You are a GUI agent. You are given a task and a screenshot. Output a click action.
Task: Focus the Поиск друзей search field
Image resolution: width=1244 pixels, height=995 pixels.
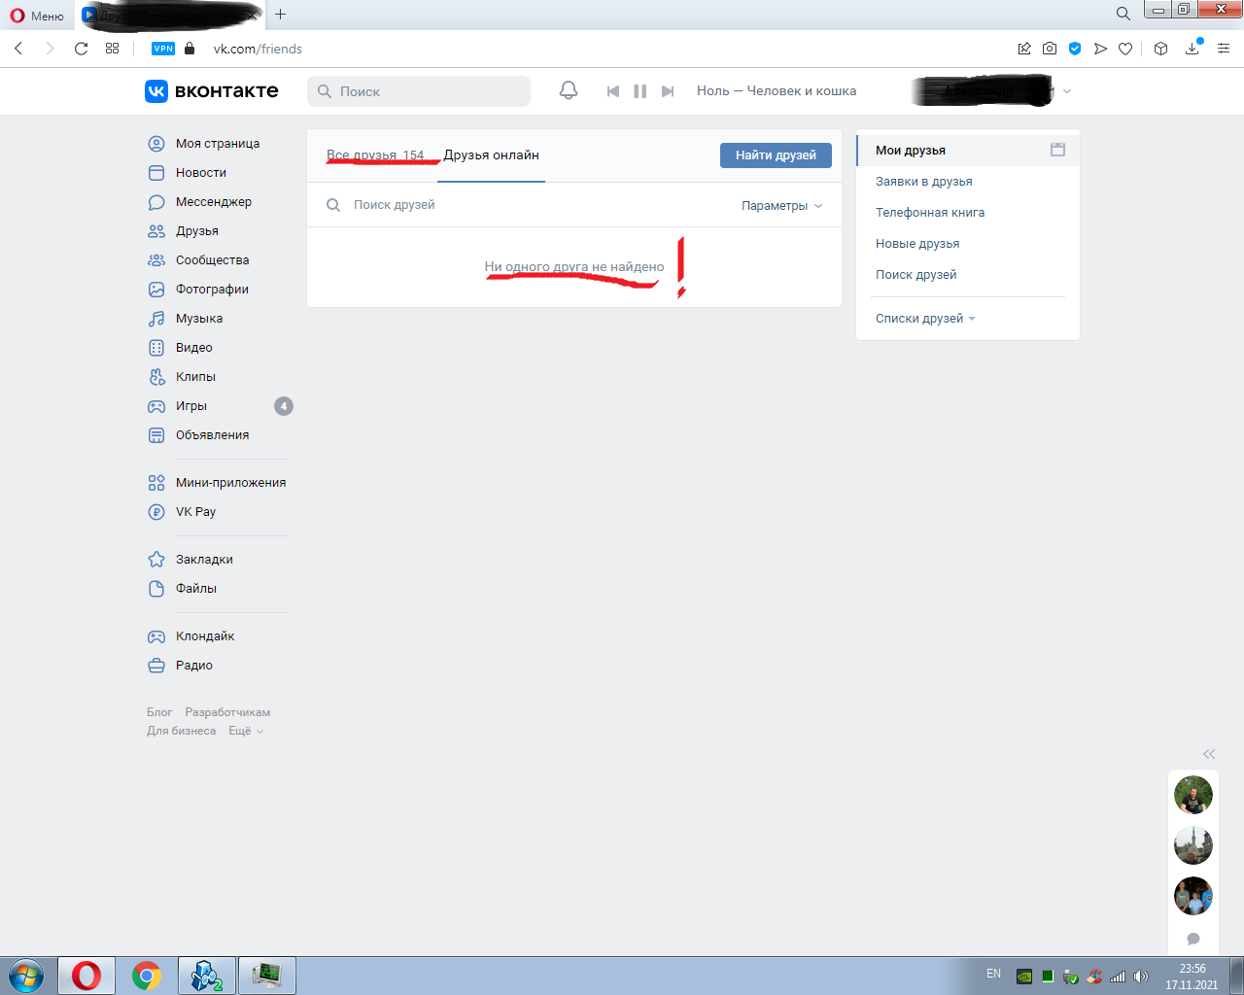(x=525, y=205)
